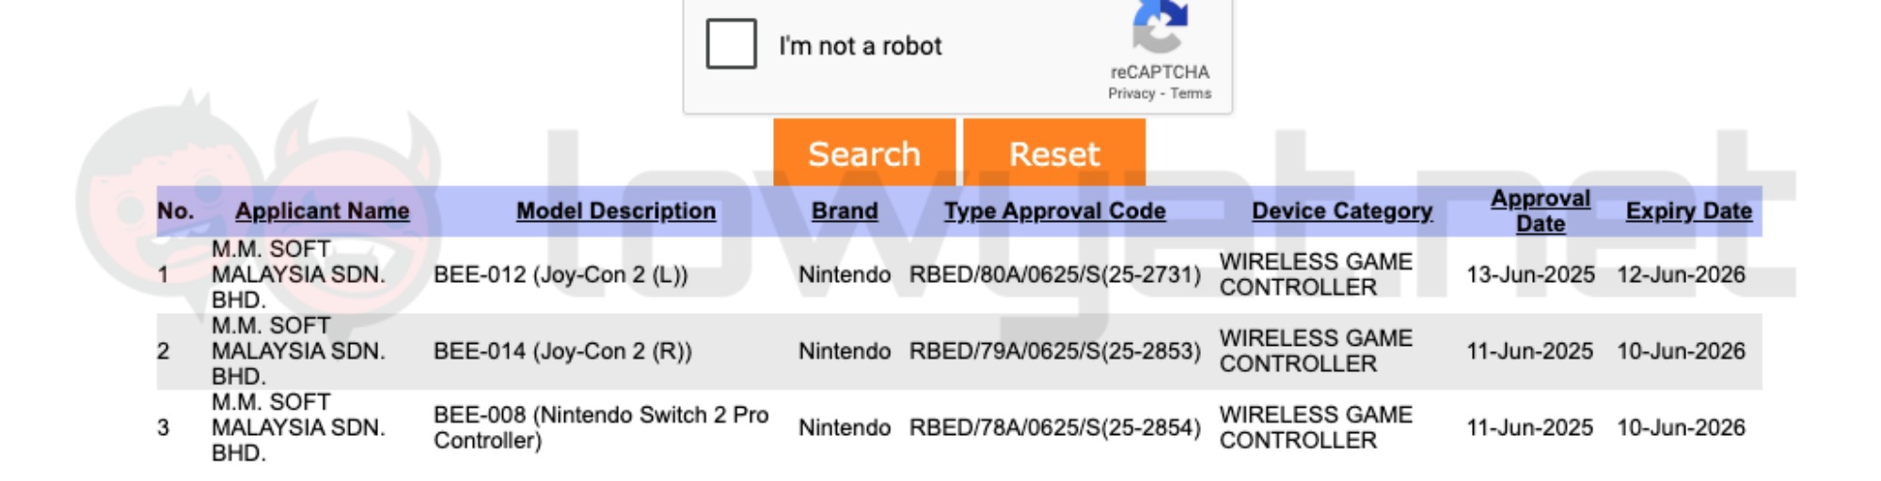Click the reCAPTCHA label text

[x=1160, y=71]
